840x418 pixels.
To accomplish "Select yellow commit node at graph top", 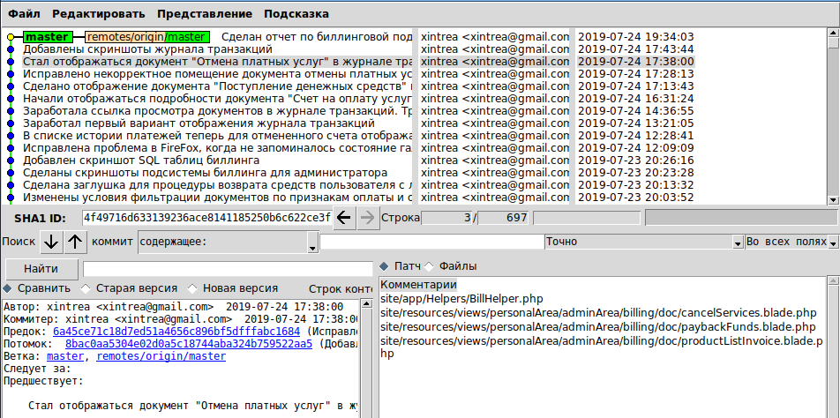I will click(x=11, y=37).
